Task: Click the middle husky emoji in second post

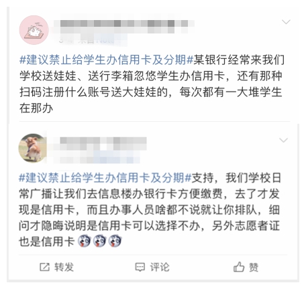Action: click(99, 241)
